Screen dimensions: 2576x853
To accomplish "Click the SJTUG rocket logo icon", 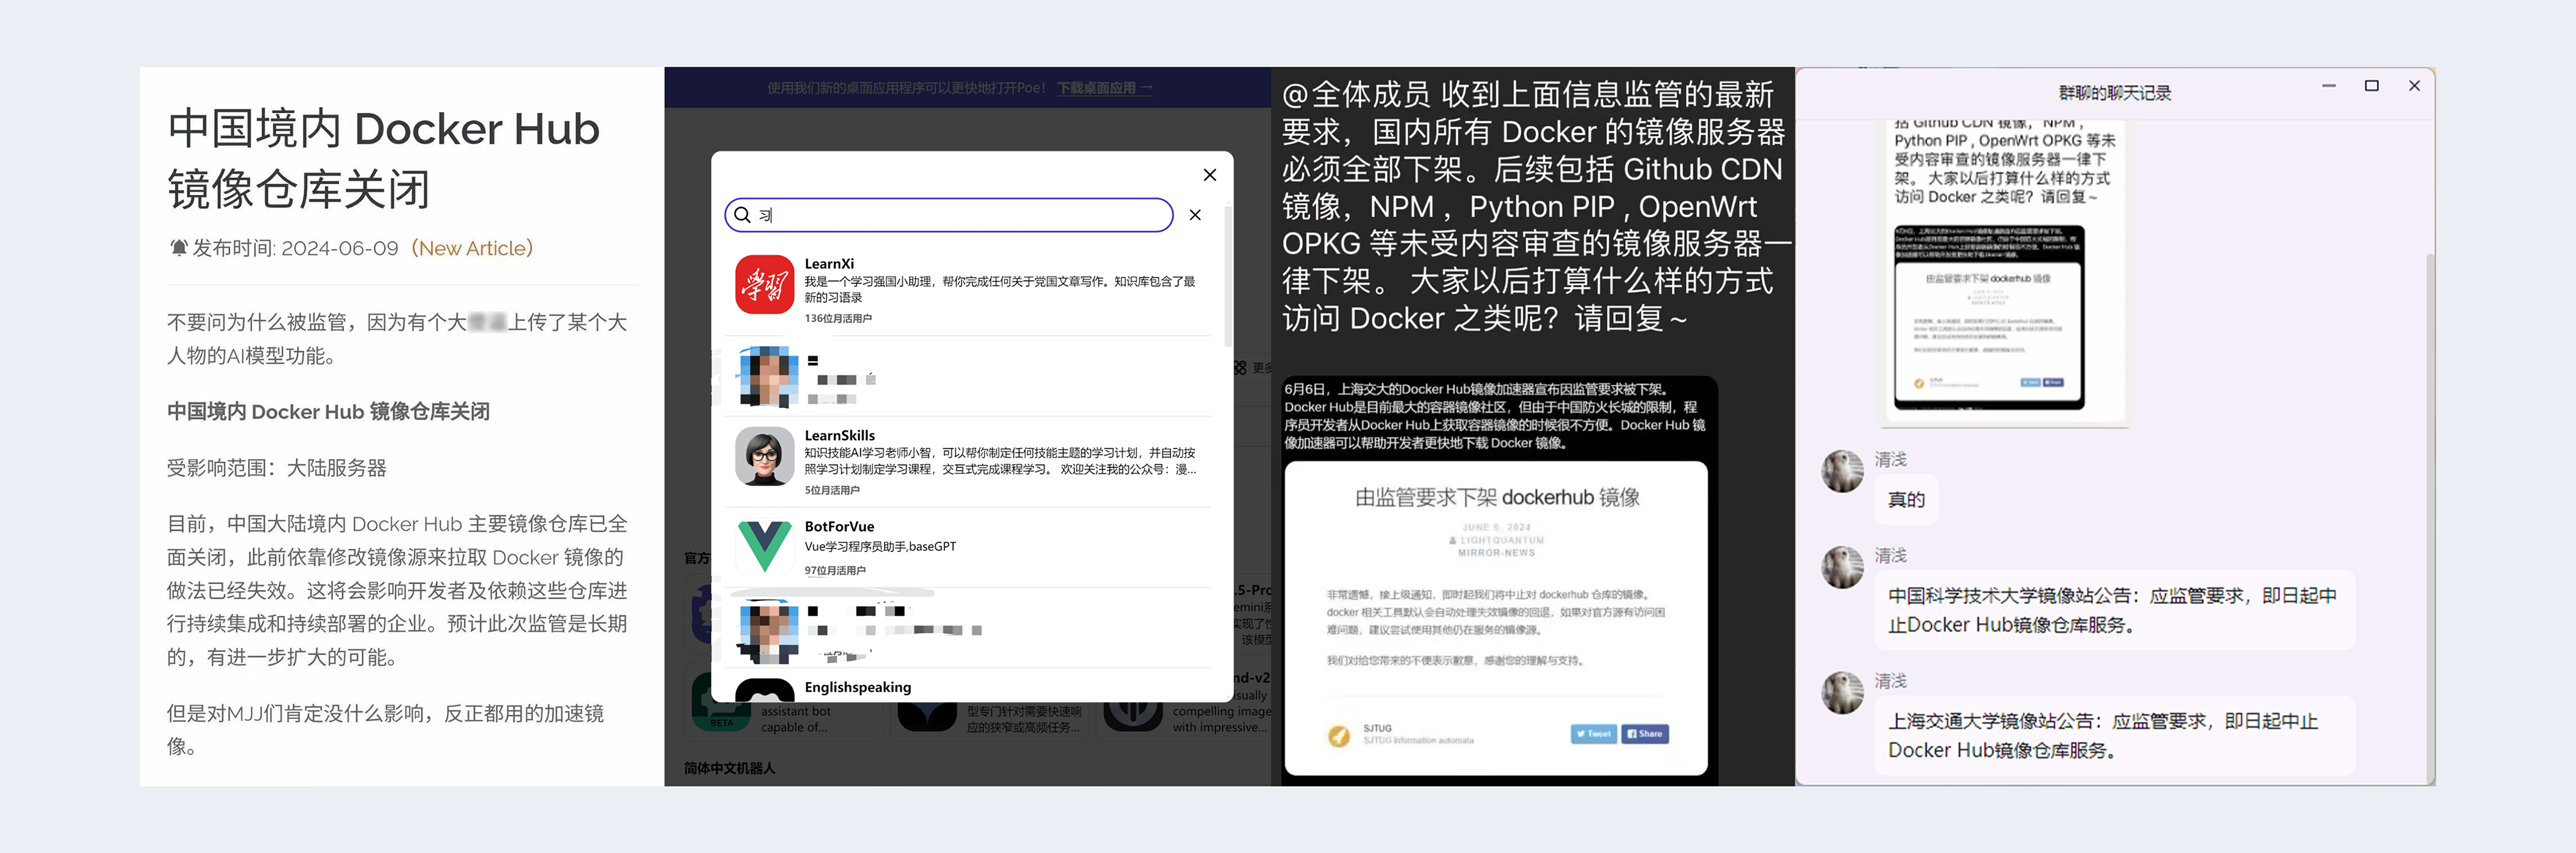I will (x=1338, y=735).
